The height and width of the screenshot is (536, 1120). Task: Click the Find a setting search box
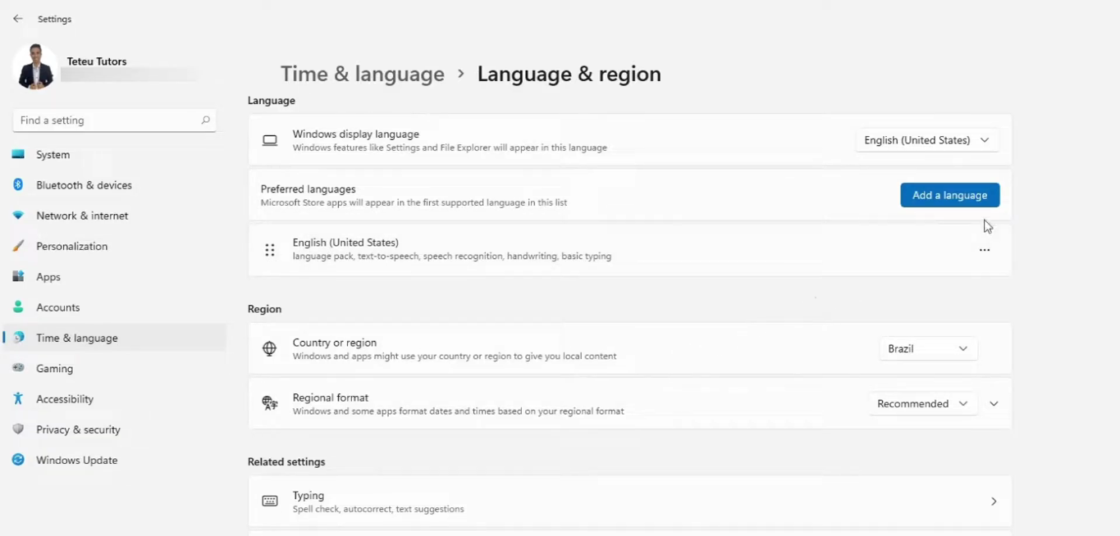[107, 120]
